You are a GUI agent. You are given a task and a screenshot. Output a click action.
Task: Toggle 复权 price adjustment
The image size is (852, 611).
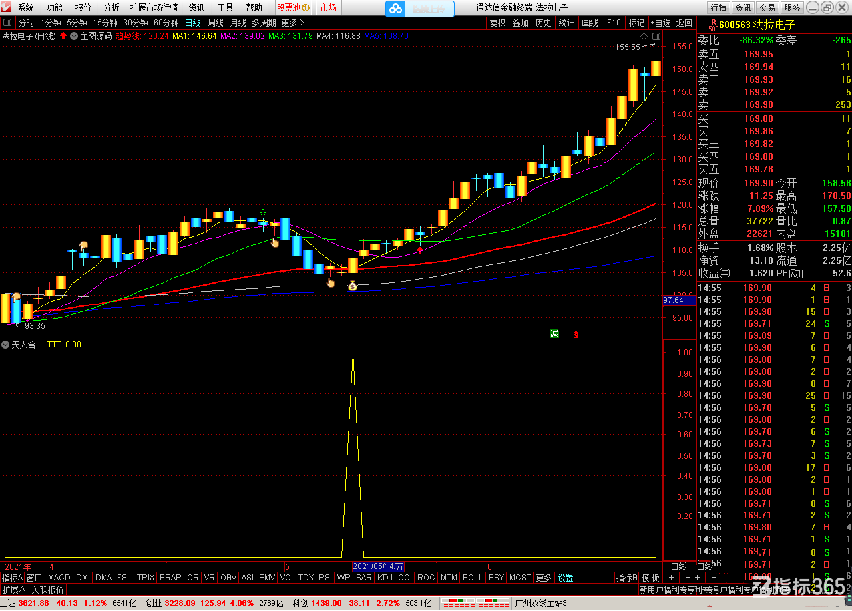(x=498, y=23)
